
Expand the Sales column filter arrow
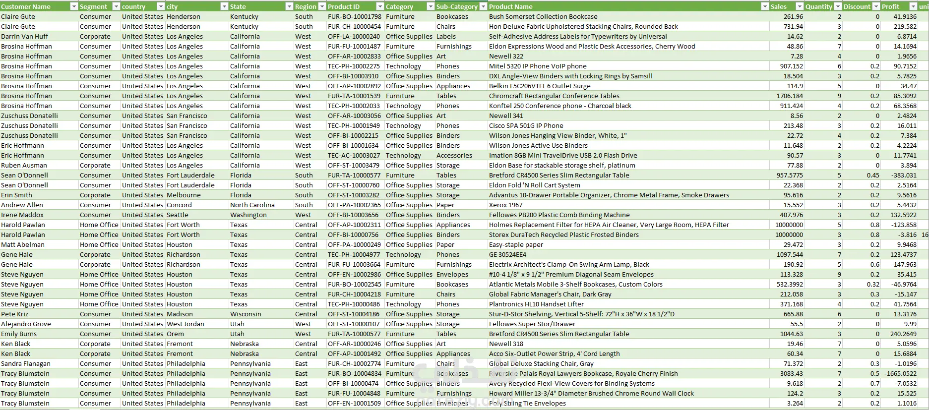click(x=799, y=6)
